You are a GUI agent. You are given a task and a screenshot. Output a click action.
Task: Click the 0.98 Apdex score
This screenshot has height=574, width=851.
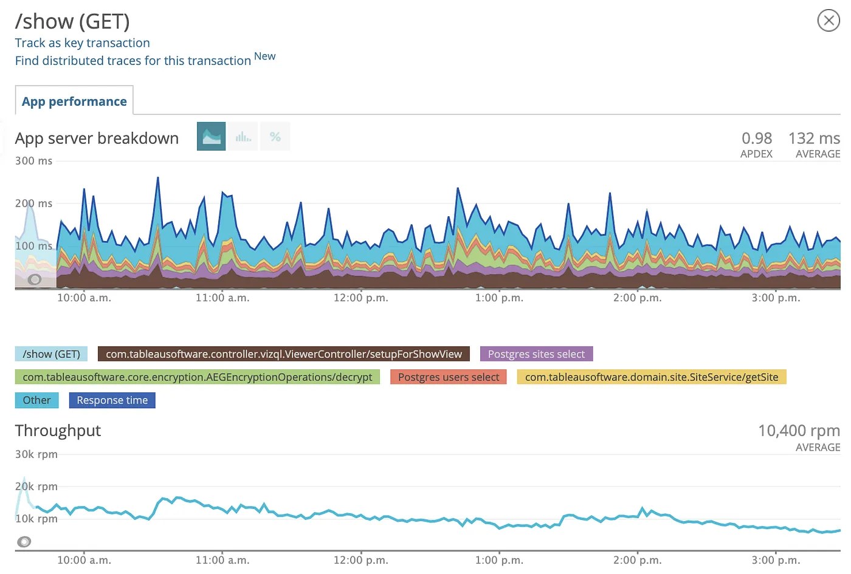coord(756,138)
